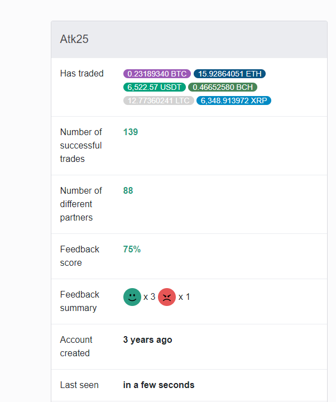Click the positive feedback count x 3
The image size is (336, 402).
150,297
